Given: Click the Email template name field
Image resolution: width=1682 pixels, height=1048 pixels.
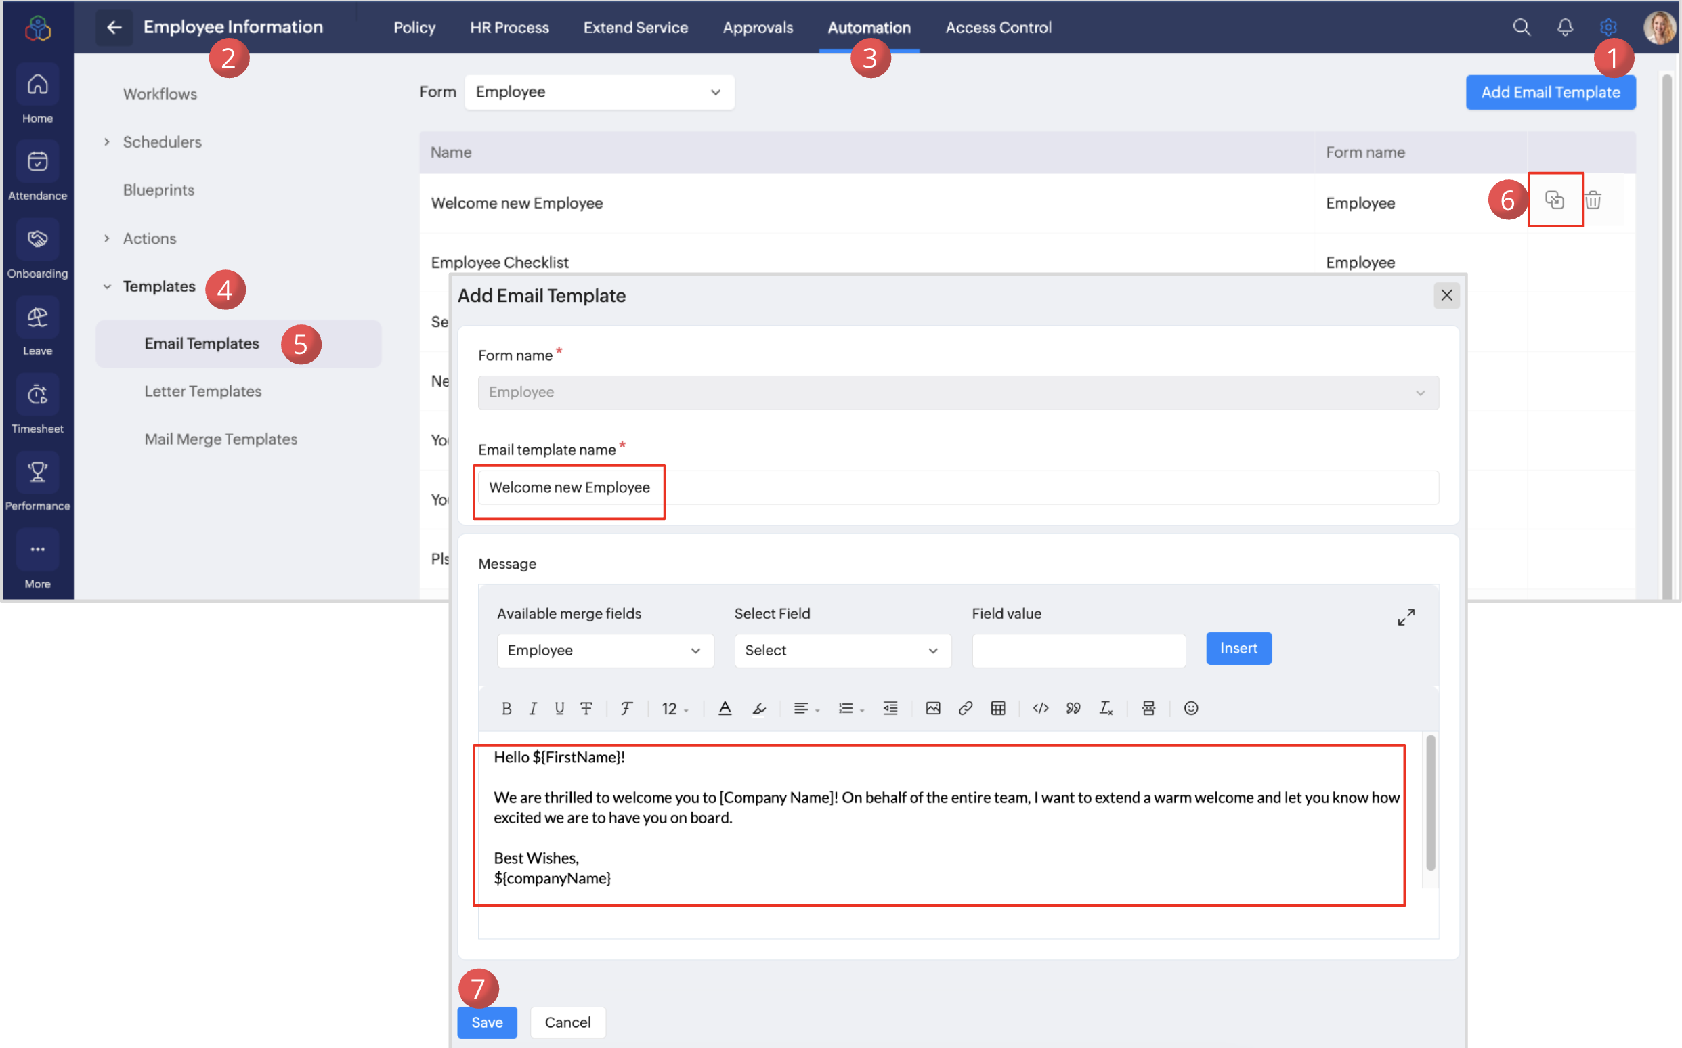Looking at the screenshot, I should click(956, 487).
